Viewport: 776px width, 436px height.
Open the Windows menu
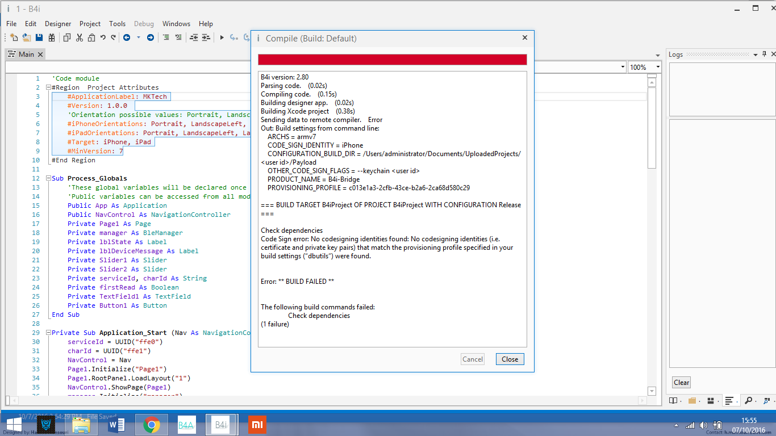pyautogui.click(x=176, y=24)
